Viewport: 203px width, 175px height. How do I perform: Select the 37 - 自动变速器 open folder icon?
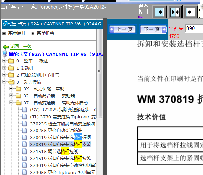(x=19, y=103)
